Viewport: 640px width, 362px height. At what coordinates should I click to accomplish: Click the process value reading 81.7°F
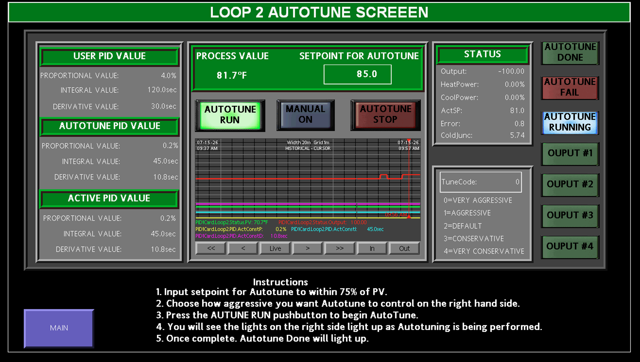(232, 75)
